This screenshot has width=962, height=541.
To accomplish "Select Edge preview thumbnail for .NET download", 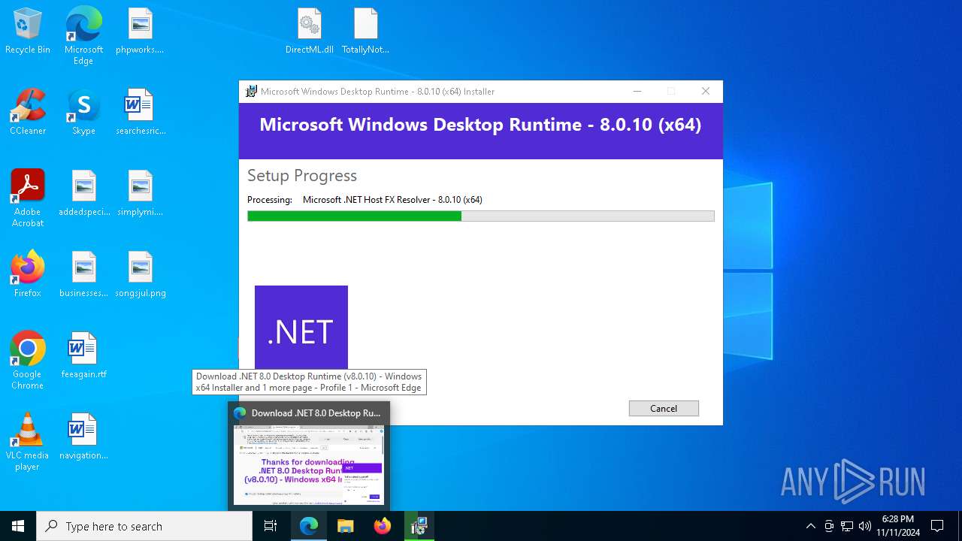I will [309, 465].
